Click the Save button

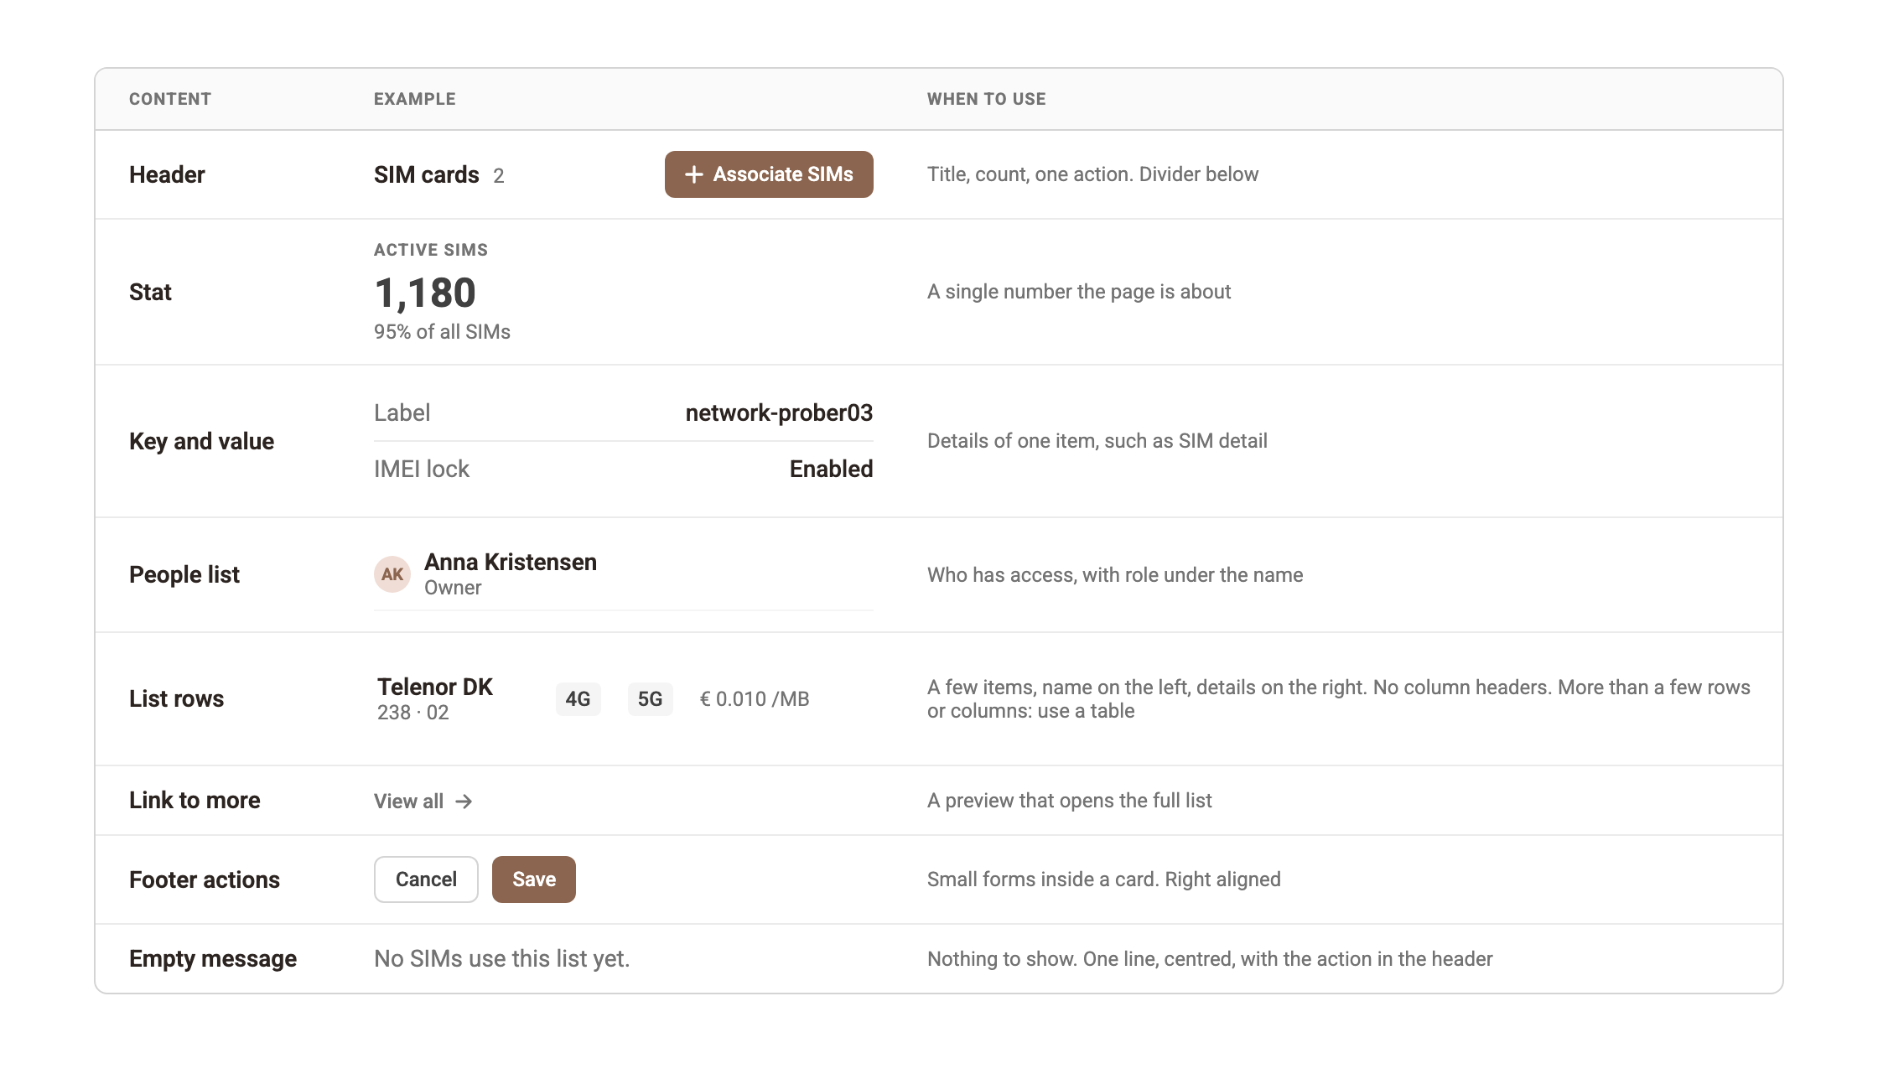(x=534, y=879)
